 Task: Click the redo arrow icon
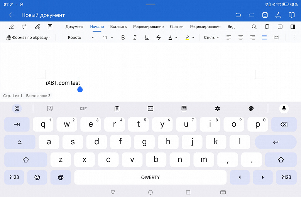[252, 15]
